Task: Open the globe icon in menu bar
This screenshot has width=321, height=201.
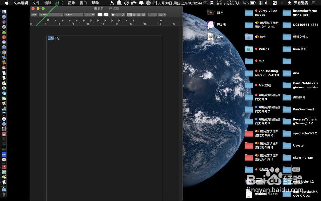Action: click(148, 3)
